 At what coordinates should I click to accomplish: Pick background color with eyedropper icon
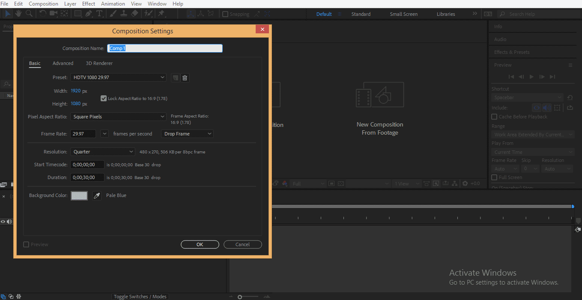(97, 196)
